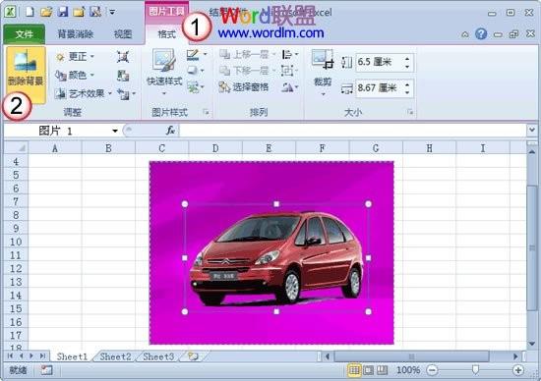This screenshot has height=381, width=541.
Task: Open the picture layout dropdown
Action: click(x=196, y=86)
